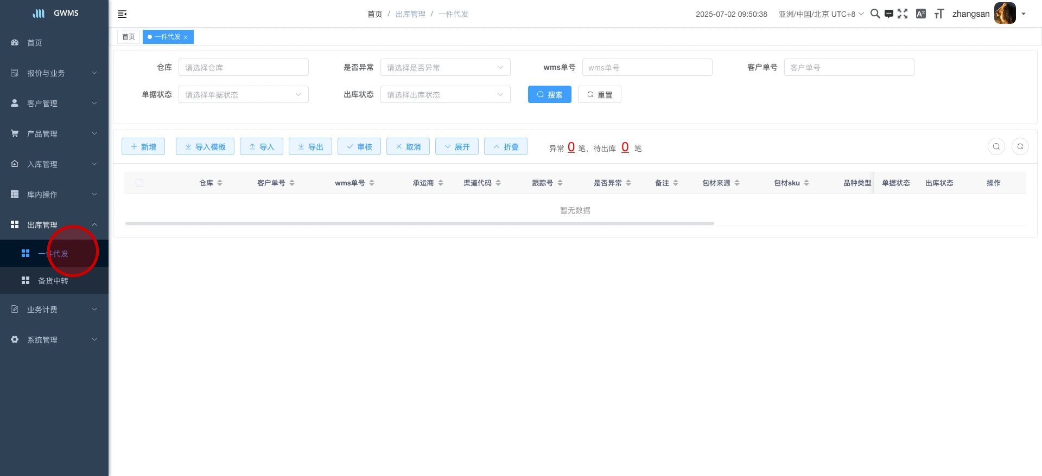
Task: Toggle the circular search panel icon
Action: click(x=996, y=146)
